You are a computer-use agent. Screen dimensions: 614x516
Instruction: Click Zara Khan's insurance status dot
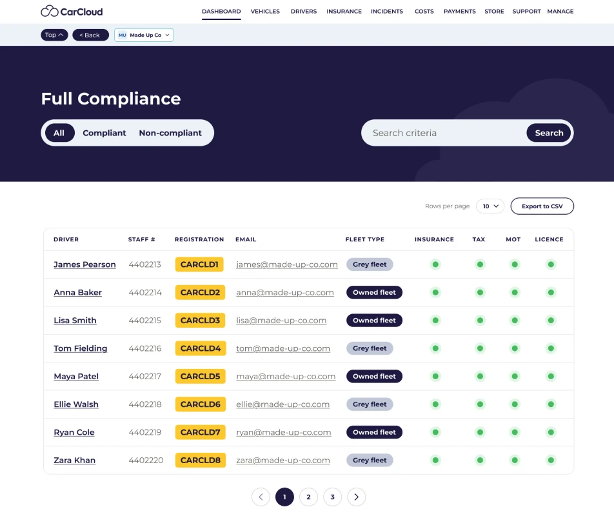[435, 460]
